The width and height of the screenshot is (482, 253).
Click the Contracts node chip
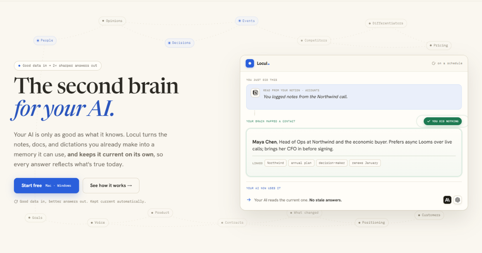(232, 223)
